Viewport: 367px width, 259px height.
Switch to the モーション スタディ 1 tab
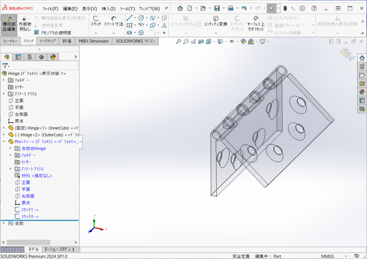point(59,250)
